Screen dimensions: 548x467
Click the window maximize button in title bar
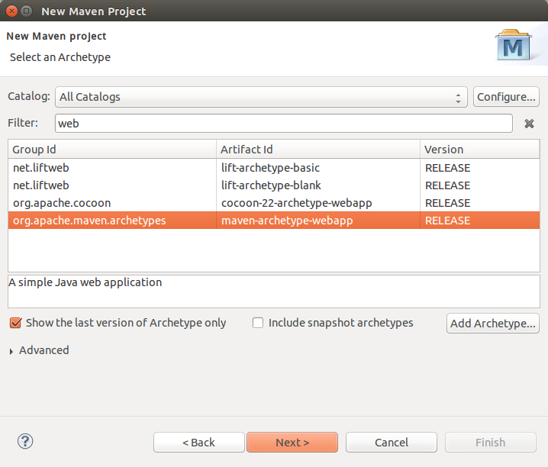(x=26, y=11)
